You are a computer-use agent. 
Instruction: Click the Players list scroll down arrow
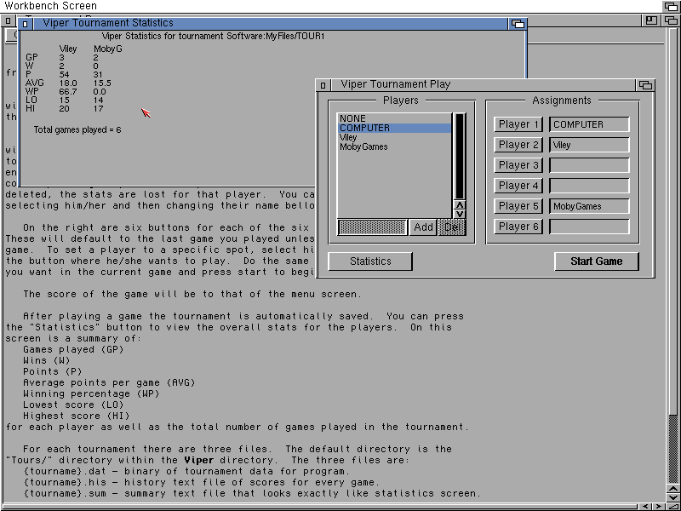click(460, 214)
